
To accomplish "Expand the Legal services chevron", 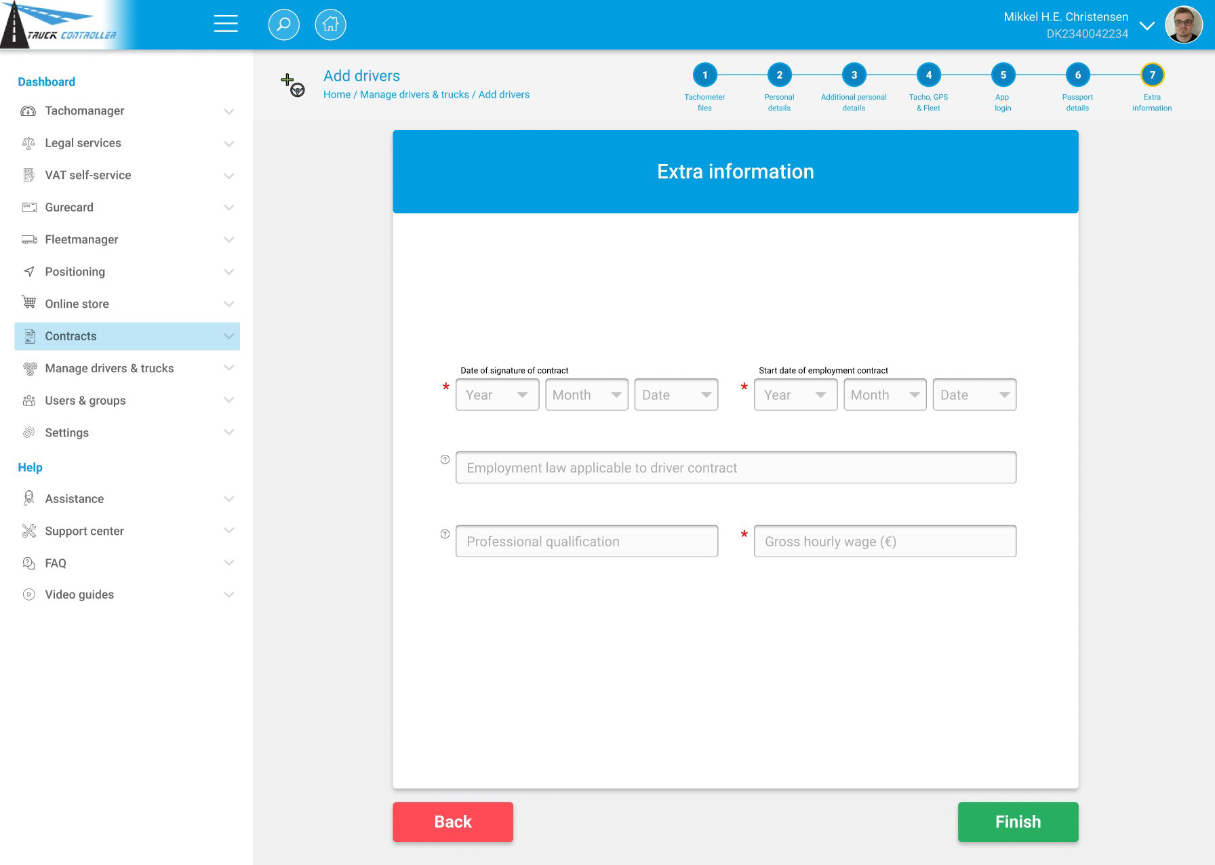I will (229, 143).
